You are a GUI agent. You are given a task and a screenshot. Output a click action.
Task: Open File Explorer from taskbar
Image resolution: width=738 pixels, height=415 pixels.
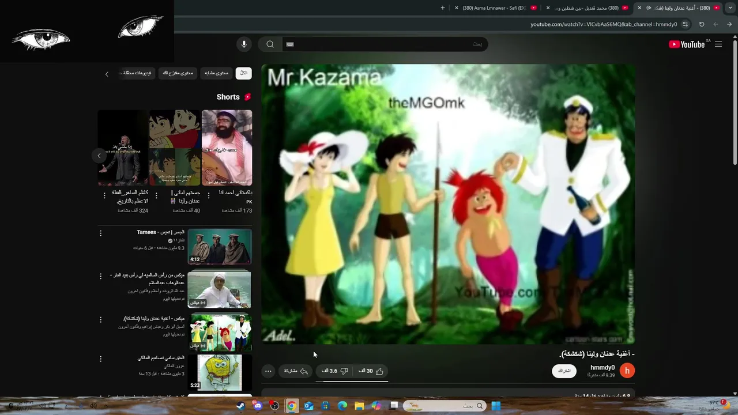[x=359, y=406]
